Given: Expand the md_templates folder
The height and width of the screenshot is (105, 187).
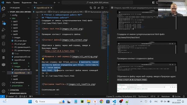Looking at the screenshot, I should [18, 82].
